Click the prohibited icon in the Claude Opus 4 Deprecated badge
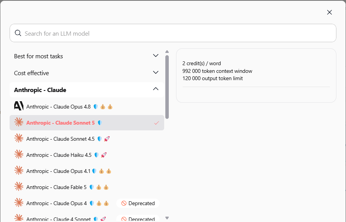 coord(124,203)
